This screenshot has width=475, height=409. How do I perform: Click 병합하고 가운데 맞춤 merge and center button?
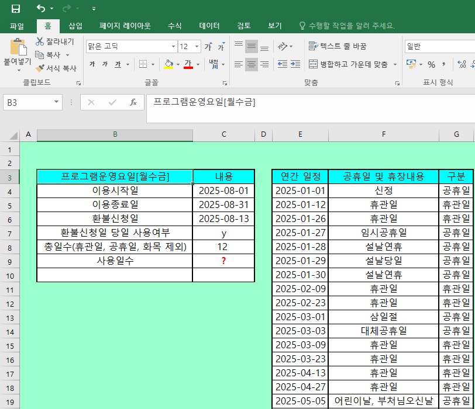click(x=349, y=64)
